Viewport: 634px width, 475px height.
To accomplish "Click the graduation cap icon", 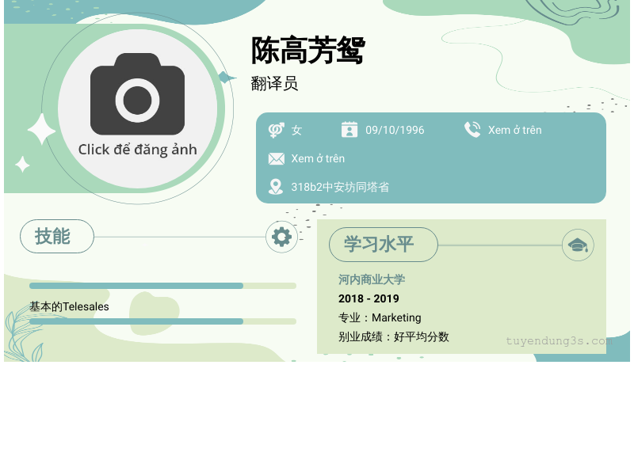I will click(578, 245).
